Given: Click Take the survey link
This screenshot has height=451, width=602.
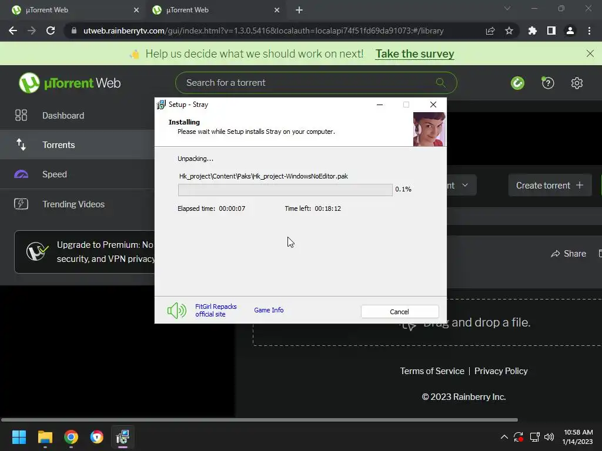Looking at the screenshot, I should pyautogui.click(x=414, y=53).
